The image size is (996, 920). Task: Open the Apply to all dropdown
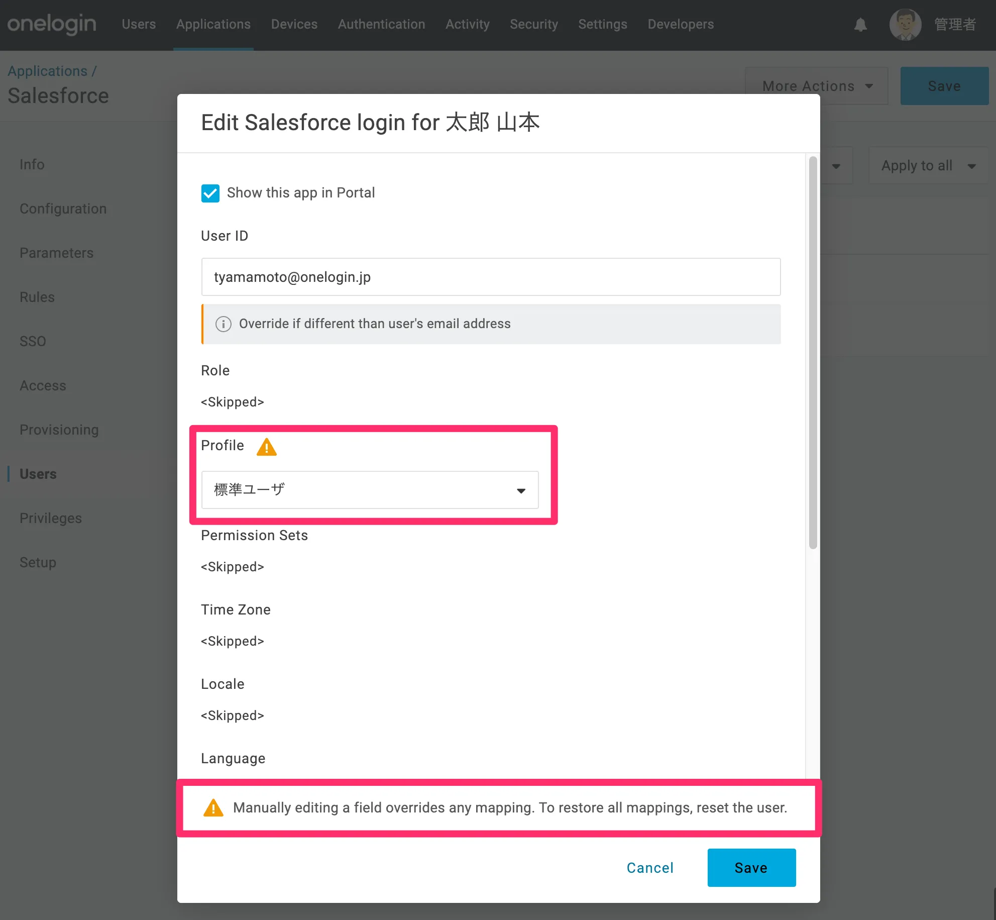pyautogui.click(x=927, y=166)
